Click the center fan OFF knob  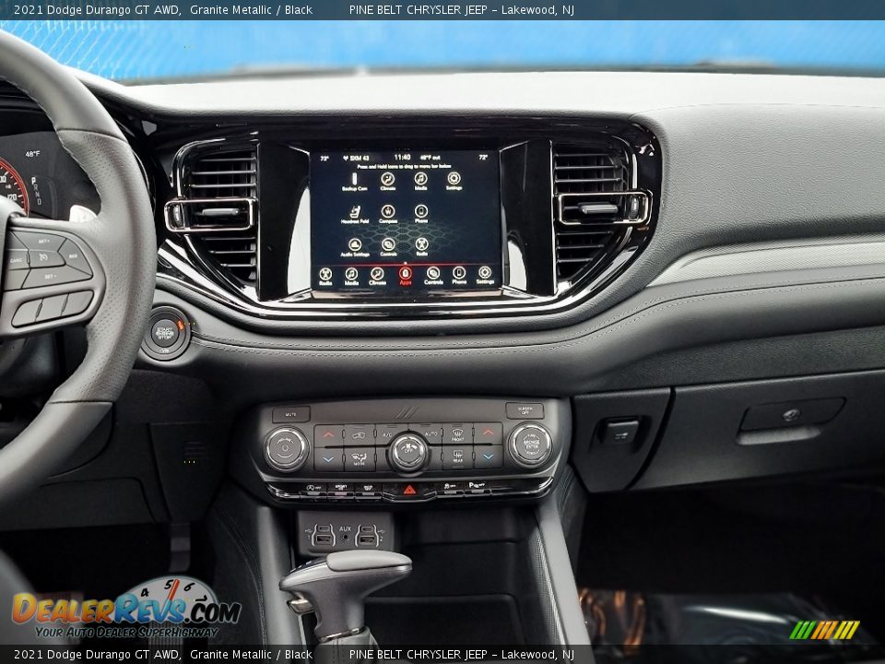pos(408,452)
